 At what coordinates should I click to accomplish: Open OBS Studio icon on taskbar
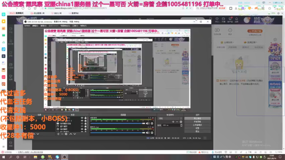(x=64, y=157)
